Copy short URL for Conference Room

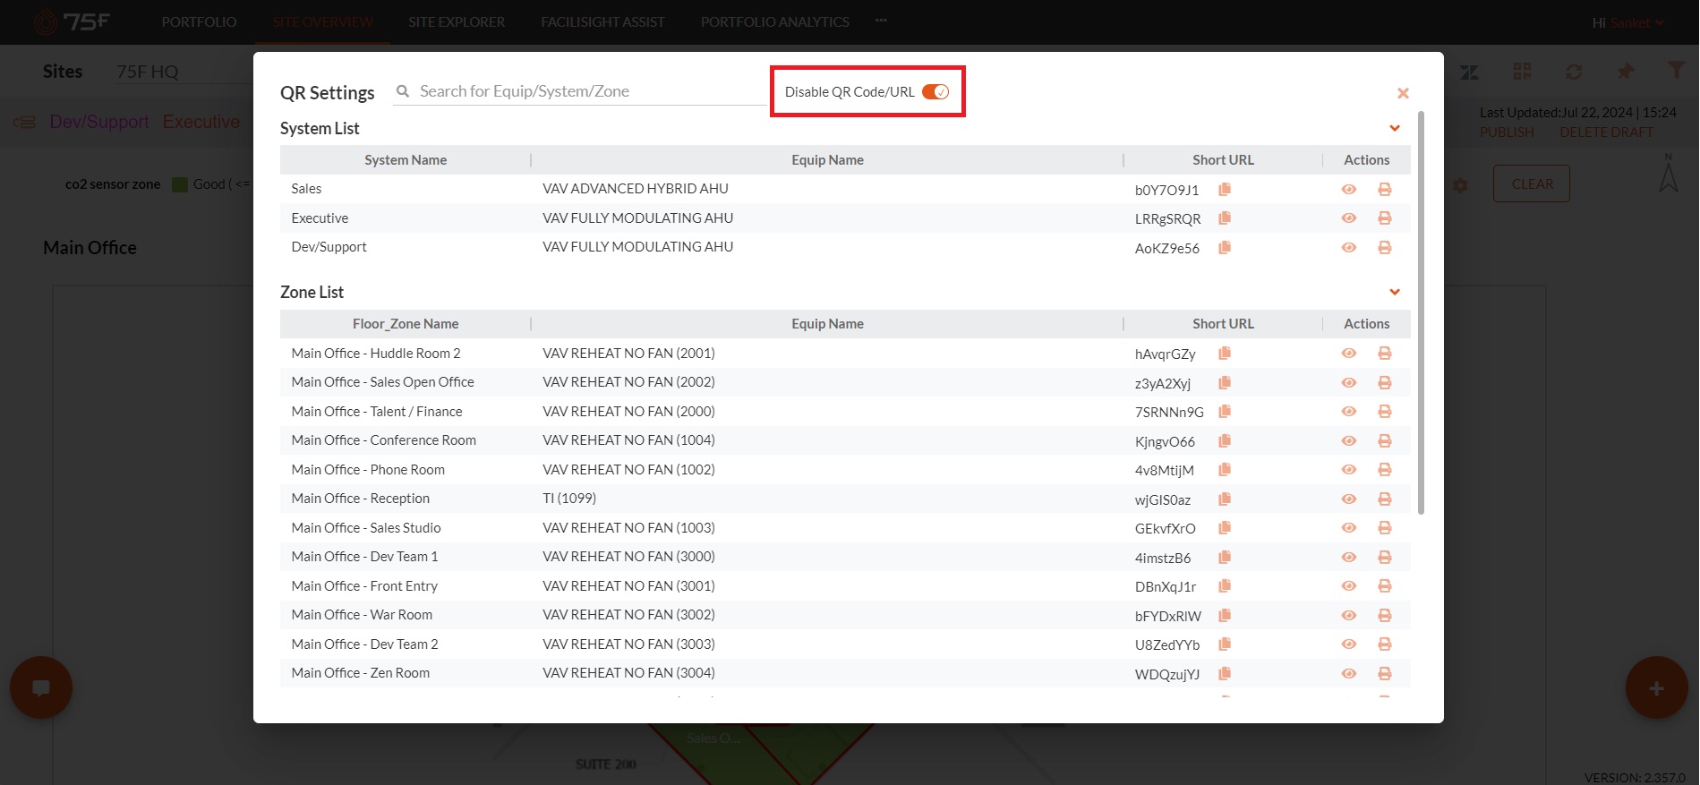point(1225,440)
